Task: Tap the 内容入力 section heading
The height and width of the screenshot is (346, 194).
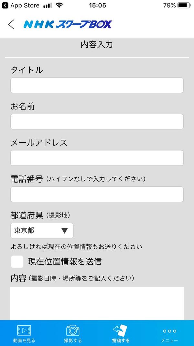Action: (97, 44)
